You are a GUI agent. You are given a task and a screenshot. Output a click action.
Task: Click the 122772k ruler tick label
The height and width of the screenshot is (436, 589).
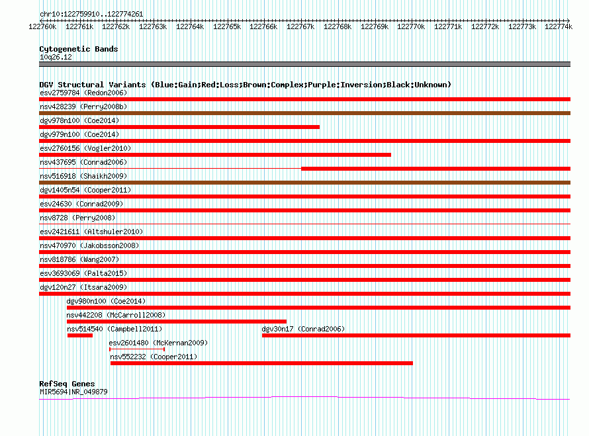[485, 26]
